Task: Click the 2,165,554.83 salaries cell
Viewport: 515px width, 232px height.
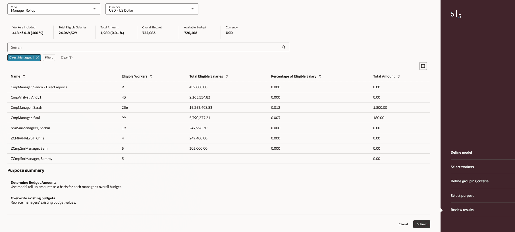Action: pyautogui.click(x=200, y=97)
